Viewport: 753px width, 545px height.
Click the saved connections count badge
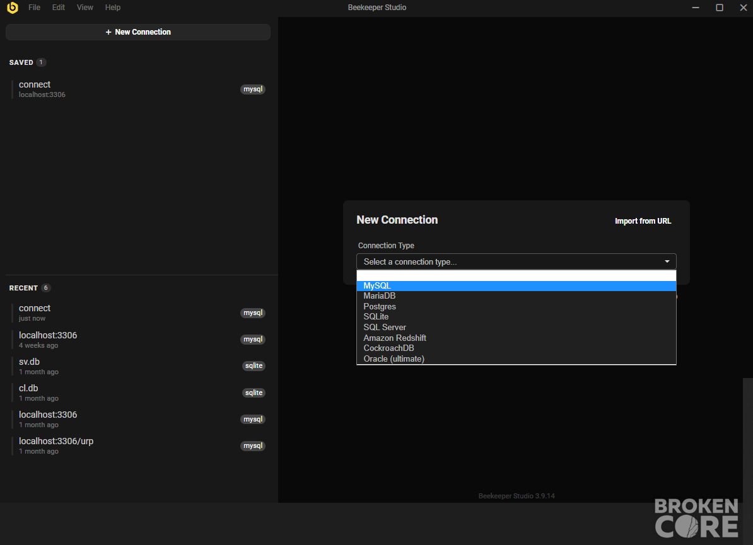[41, 62]
